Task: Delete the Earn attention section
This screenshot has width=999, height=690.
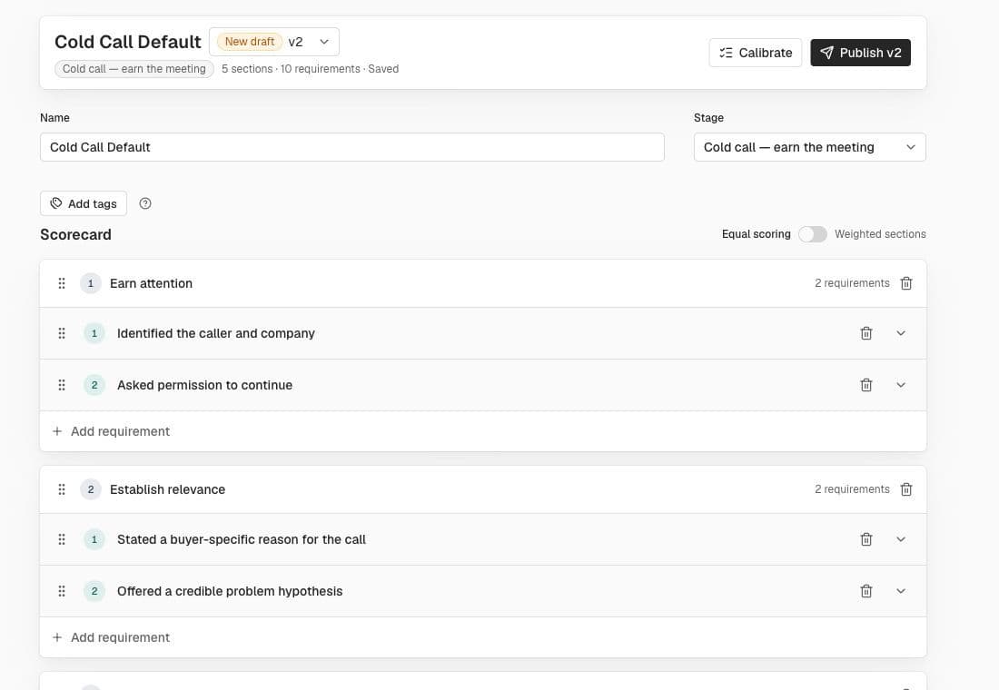Action: pyautogui.click(x=906, y=283)
